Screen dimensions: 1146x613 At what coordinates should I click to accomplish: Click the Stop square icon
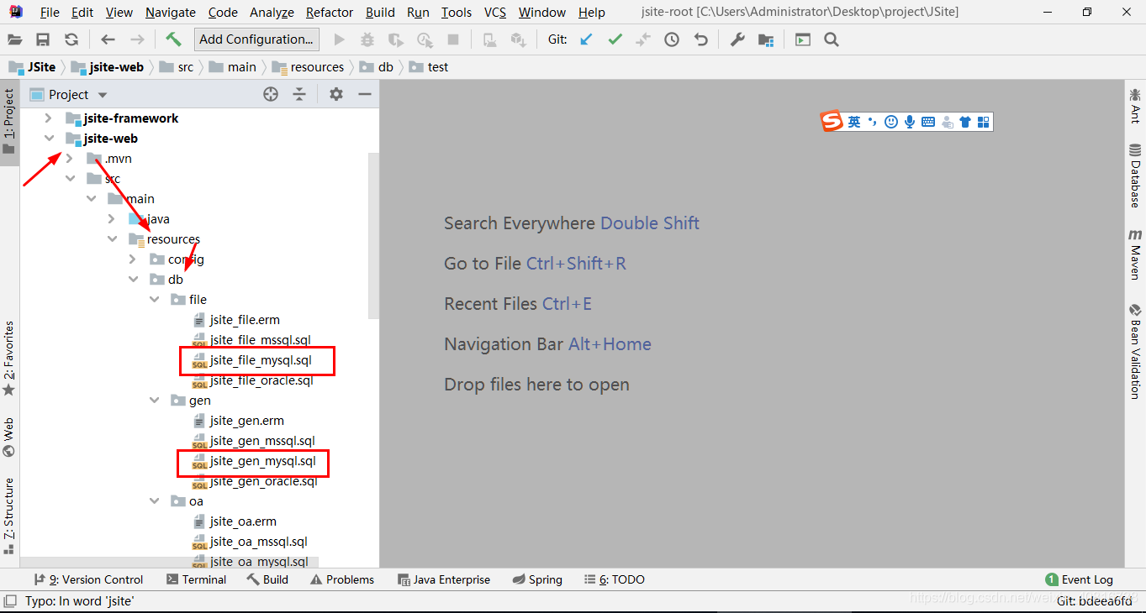(453, 39)
